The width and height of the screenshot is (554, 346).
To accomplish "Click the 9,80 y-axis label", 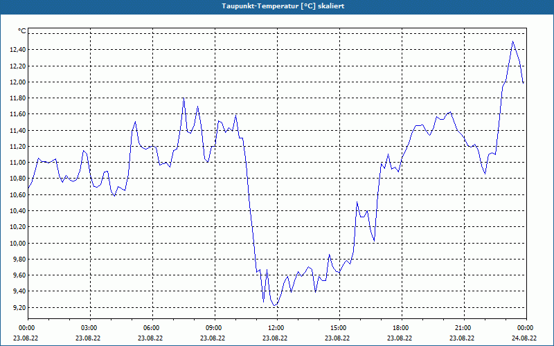I will coord(19,259).
